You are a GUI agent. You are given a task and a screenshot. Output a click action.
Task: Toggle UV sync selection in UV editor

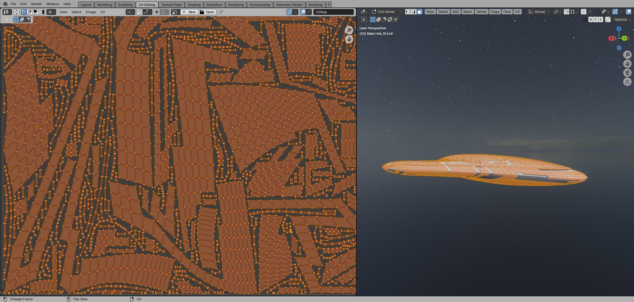[16, 12]
